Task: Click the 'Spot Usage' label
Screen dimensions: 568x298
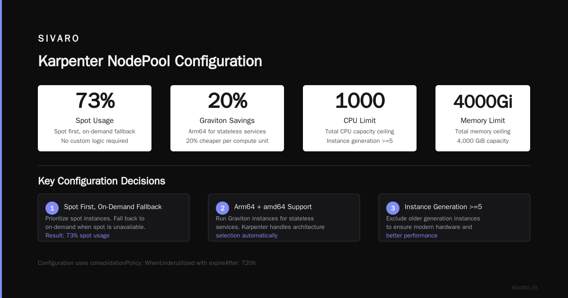Action: coord(95,121)
